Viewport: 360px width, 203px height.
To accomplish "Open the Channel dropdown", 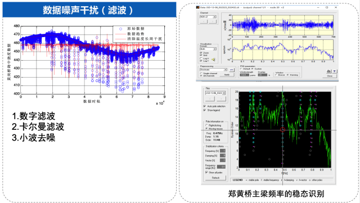I will 208,17.
